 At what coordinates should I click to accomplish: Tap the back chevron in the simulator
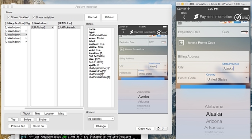pyautogui.click(x=184, y=17)
